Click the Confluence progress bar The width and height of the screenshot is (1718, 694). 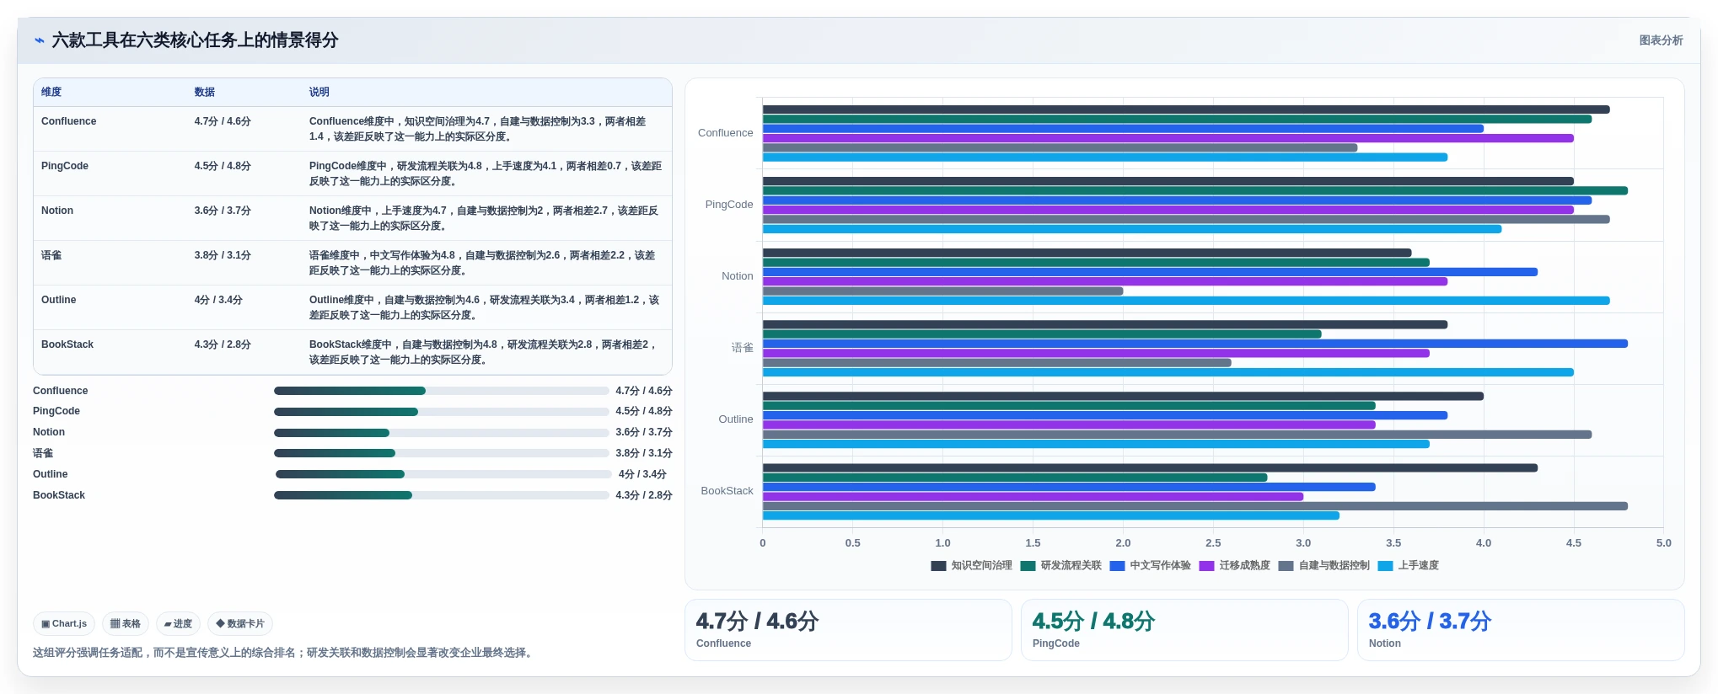point(441,391)
